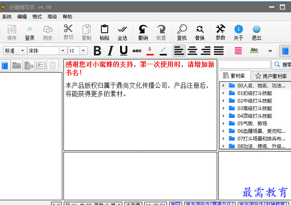Click the 搜索 search button
The image size is (291, 205).
pyautogui.click(x=281, y=65)
